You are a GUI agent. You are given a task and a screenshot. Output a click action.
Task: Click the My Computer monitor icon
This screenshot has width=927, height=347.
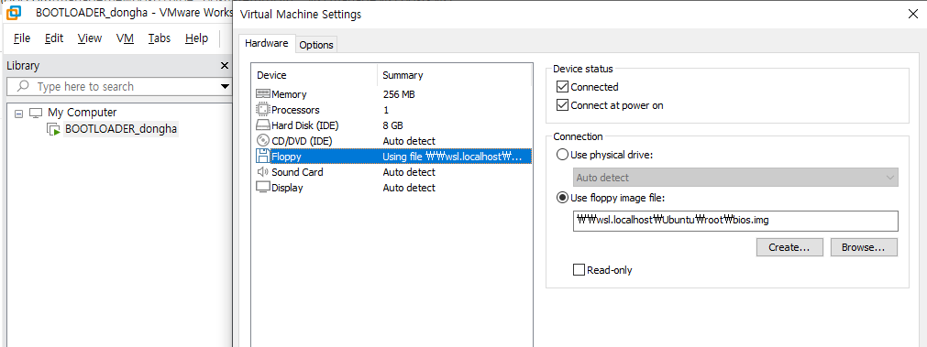point(36,113)
